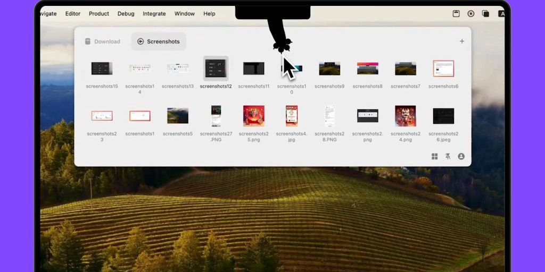Viewport: 545px width, 272px height.
Task: Select screenshots4.jpg thumbnail
Action: 292,116
